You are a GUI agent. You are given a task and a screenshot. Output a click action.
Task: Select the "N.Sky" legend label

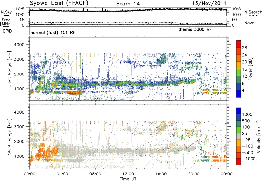pos(6,12)
